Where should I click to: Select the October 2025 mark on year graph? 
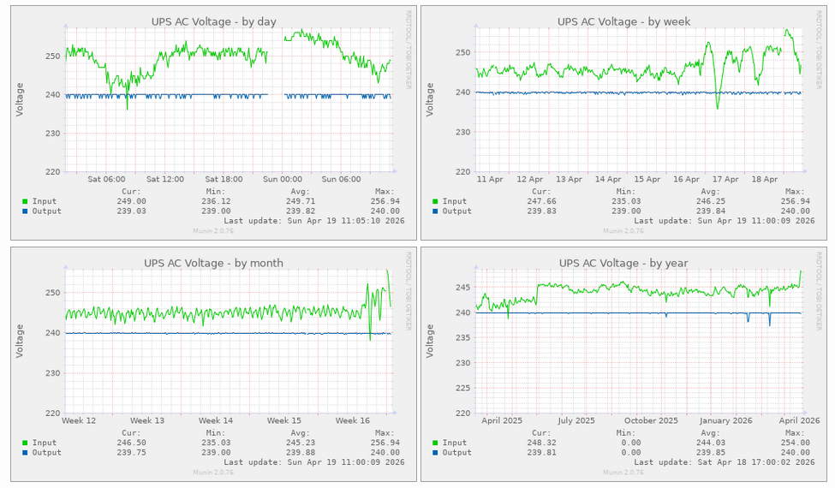tap(651, 420)
